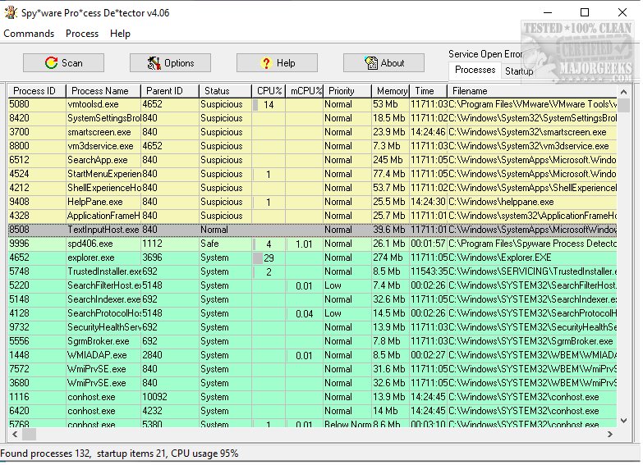Click CPU value 29 for explorer.exe

click(269, 258)
